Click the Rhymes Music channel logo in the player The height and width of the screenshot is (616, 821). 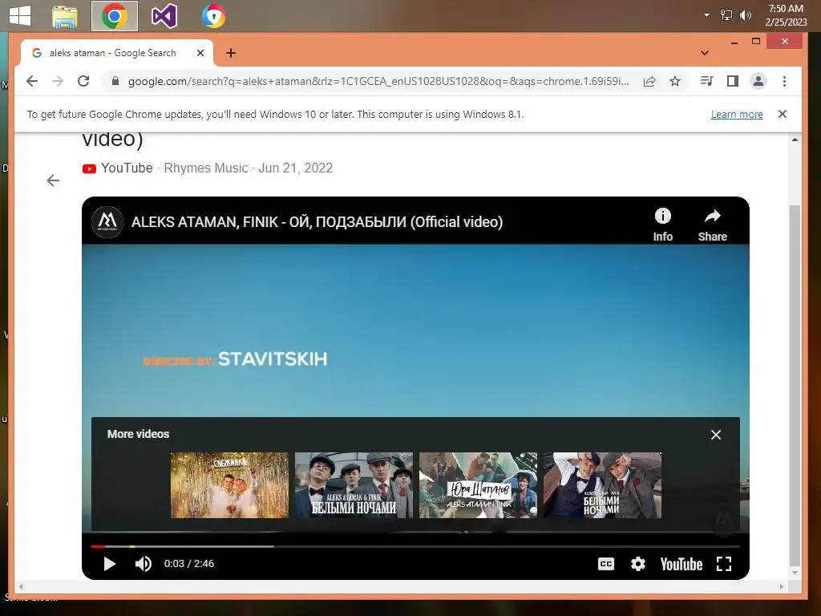[107, 222]
